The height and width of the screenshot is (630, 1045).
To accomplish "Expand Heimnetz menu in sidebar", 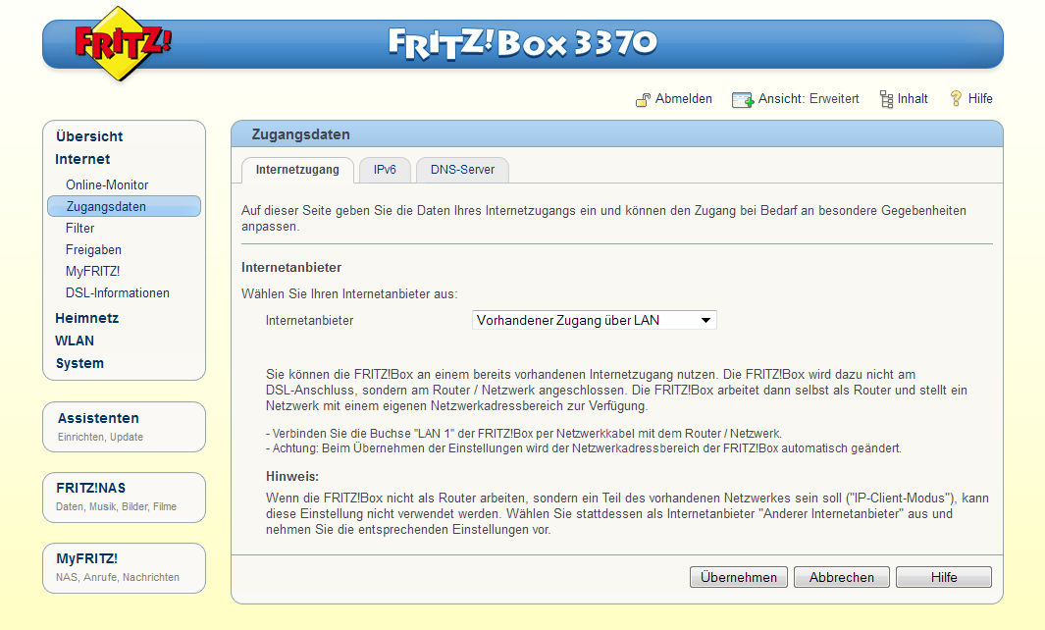I will 86,318.
